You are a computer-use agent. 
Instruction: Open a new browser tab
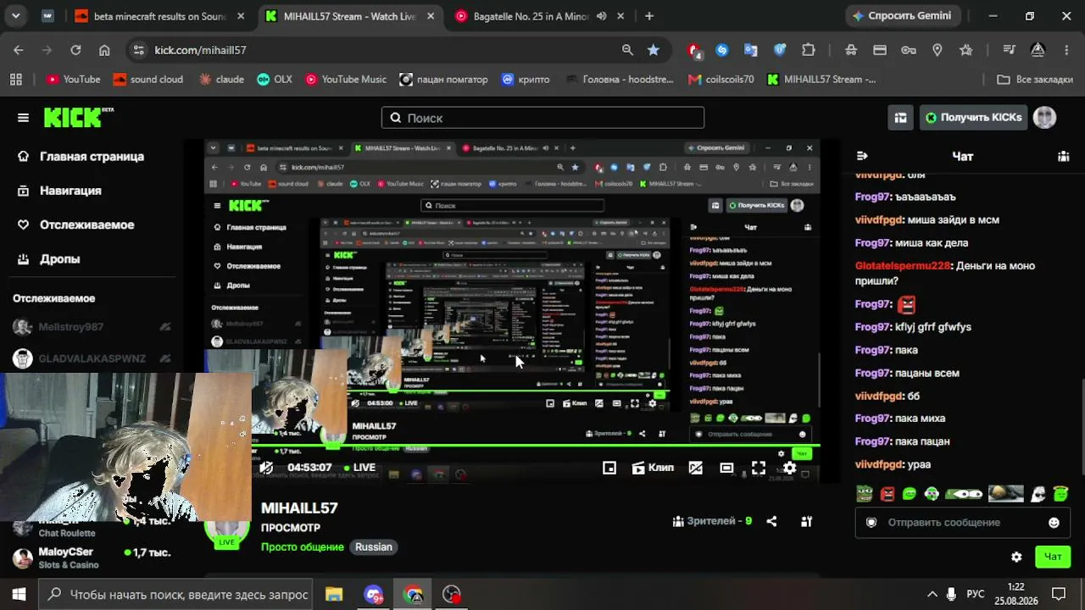coord(649,16)
